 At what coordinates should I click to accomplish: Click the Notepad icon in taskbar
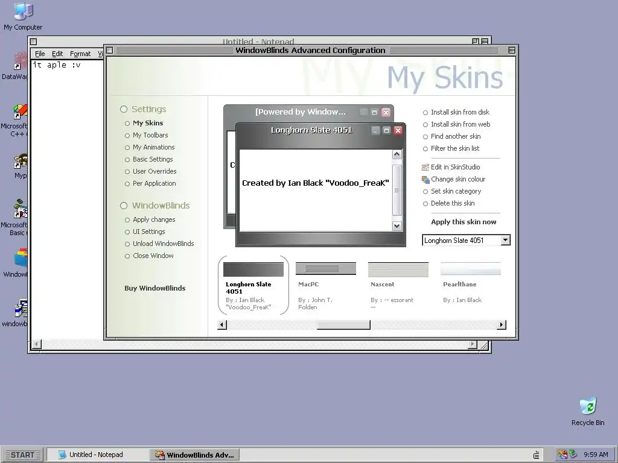pyautogui.click(x=62, y=455)
